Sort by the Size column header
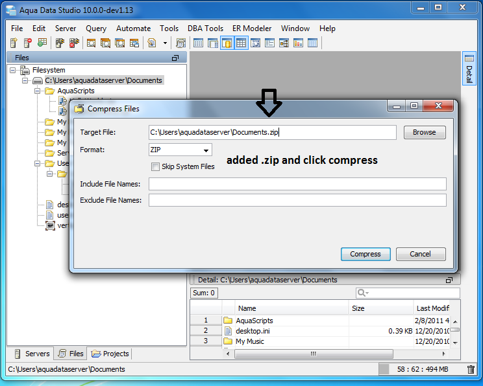This screenshot has height=386, width=483. [381, 308]
